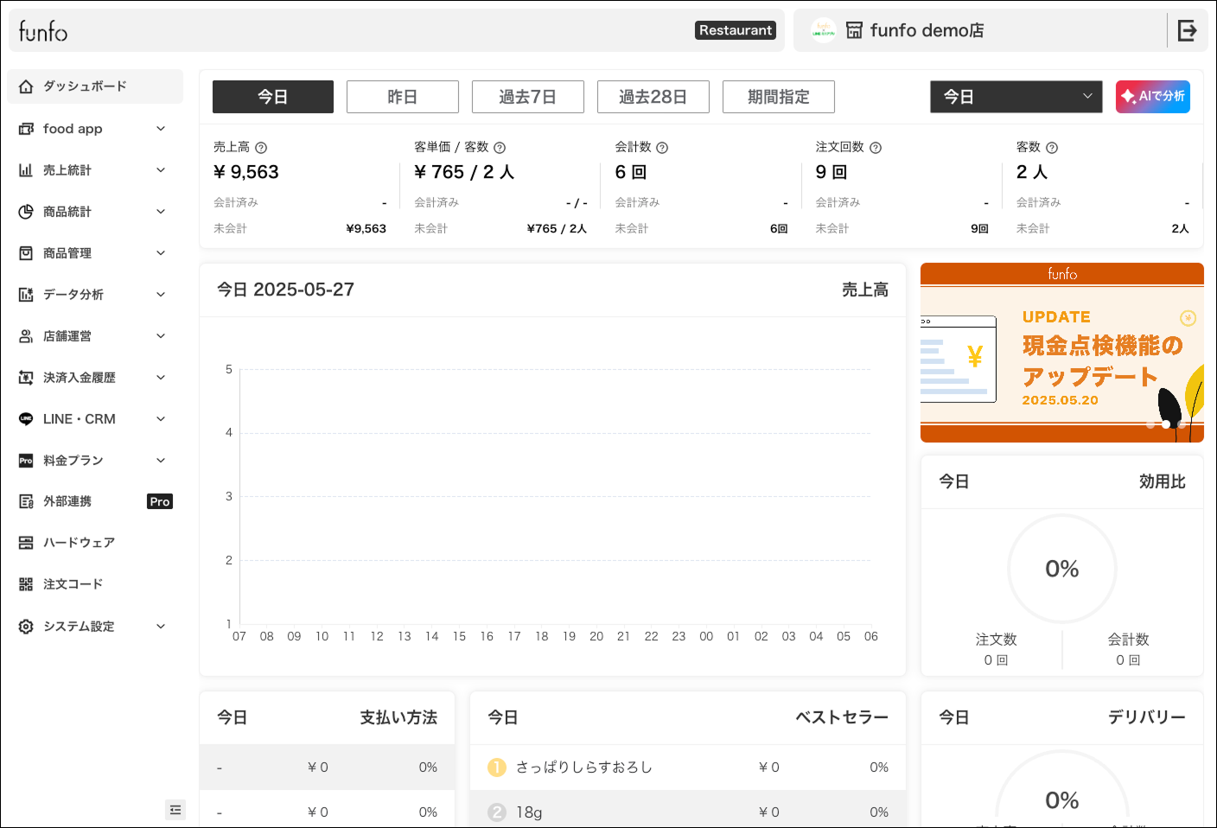
Task: Expand the データ分析 menu chevron
Action: pyautogui.click(x=161, y=295)
